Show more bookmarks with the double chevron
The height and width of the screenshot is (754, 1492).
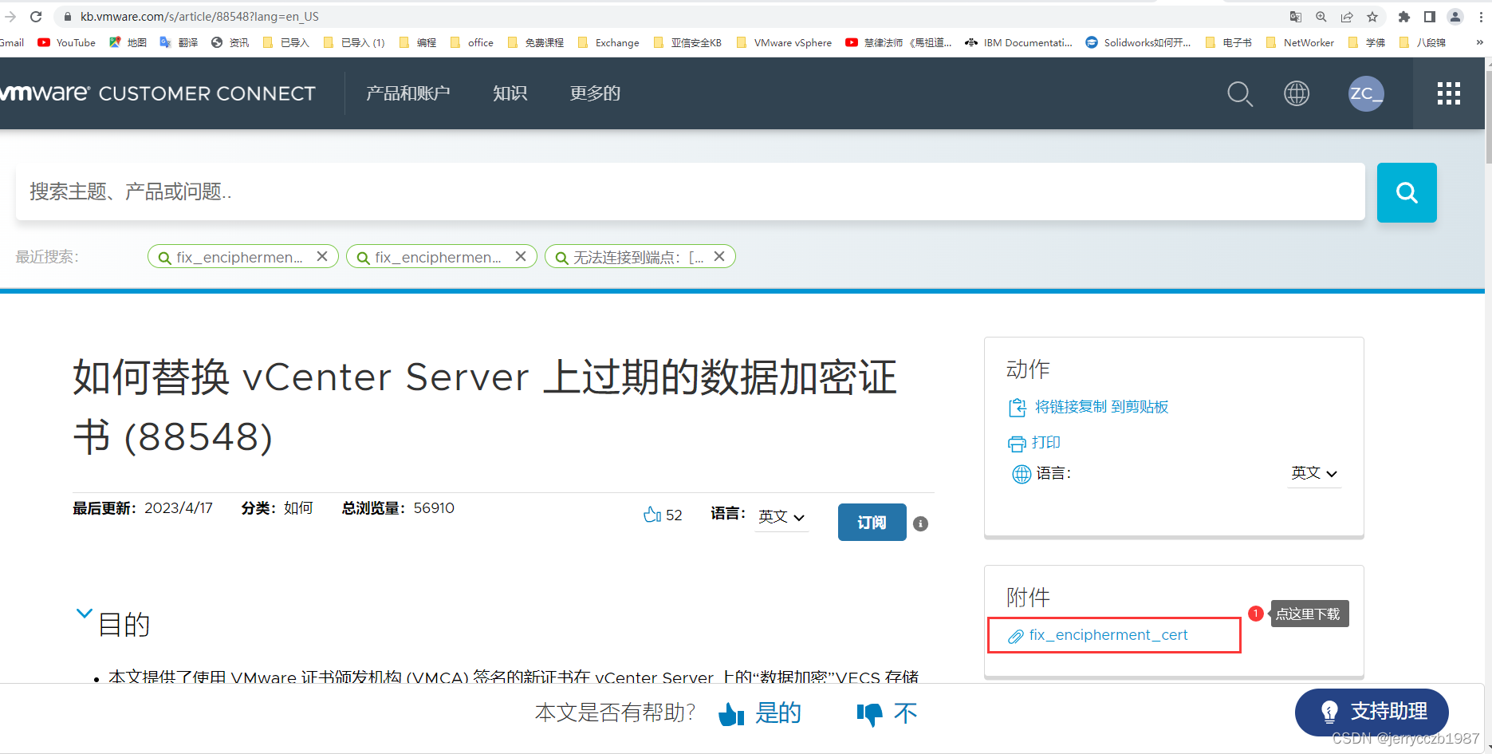[1479, 43]
